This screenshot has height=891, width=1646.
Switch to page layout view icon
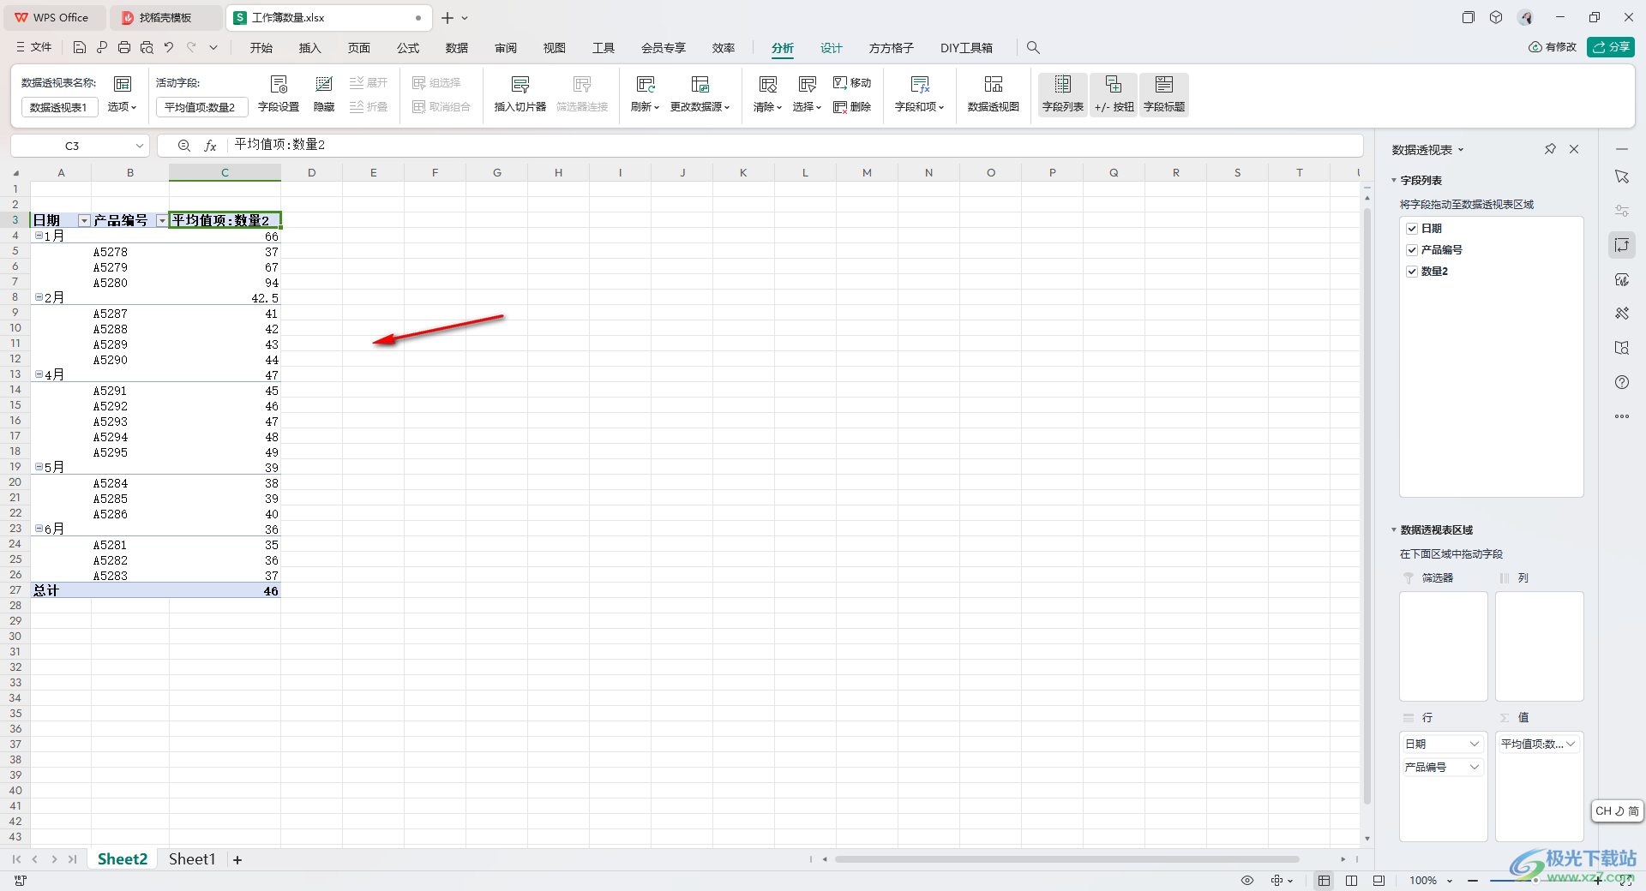pos(1352,881)
